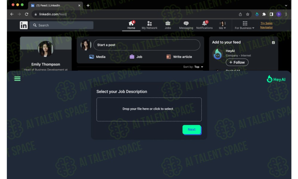
Task: Click the LinkedIn logo
Action: click(x=24, y=25)
